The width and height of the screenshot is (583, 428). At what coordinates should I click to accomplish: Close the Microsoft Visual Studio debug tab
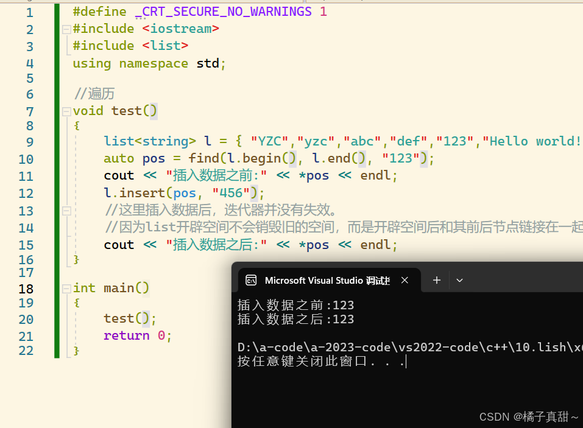tap(405, 280)
